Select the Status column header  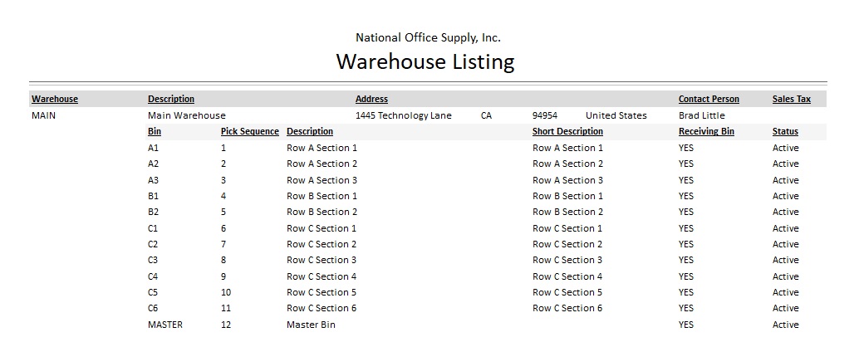(785, 132)
